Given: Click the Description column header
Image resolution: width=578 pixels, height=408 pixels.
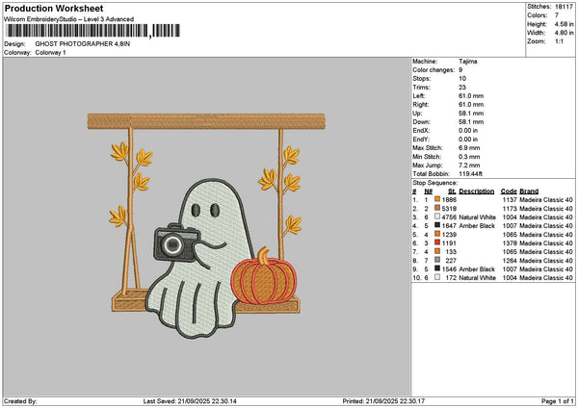Looking at the screenshot, I should coord(476,191).
